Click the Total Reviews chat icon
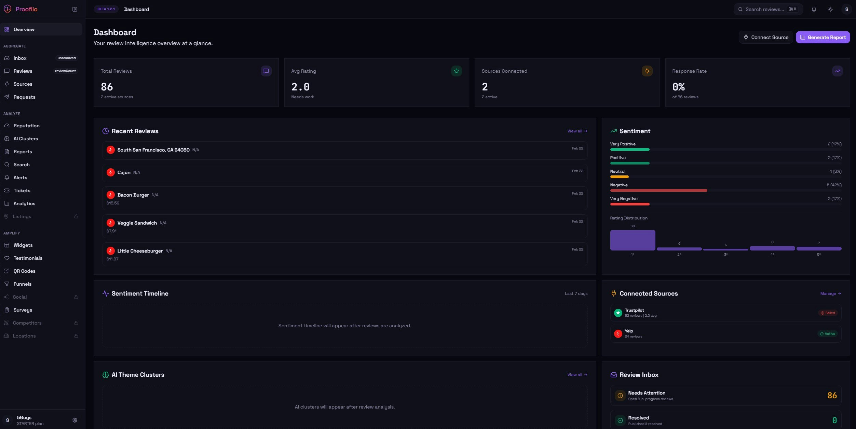 click(266, 71)
